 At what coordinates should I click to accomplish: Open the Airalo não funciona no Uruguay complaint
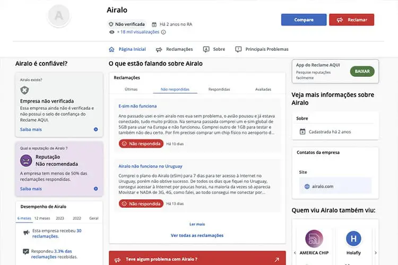click(150, 166)
